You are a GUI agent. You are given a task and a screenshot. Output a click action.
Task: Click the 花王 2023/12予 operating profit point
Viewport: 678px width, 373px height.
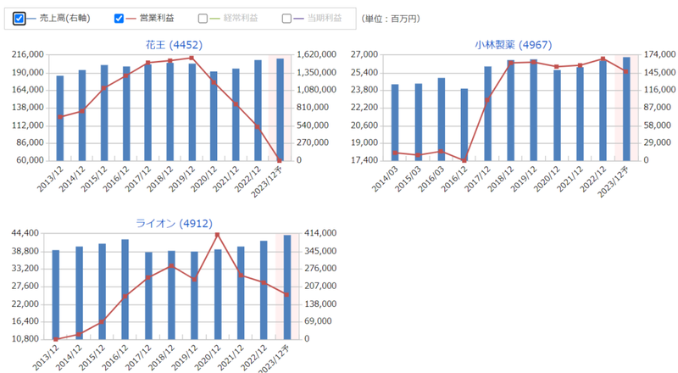(x=280, y=160)
